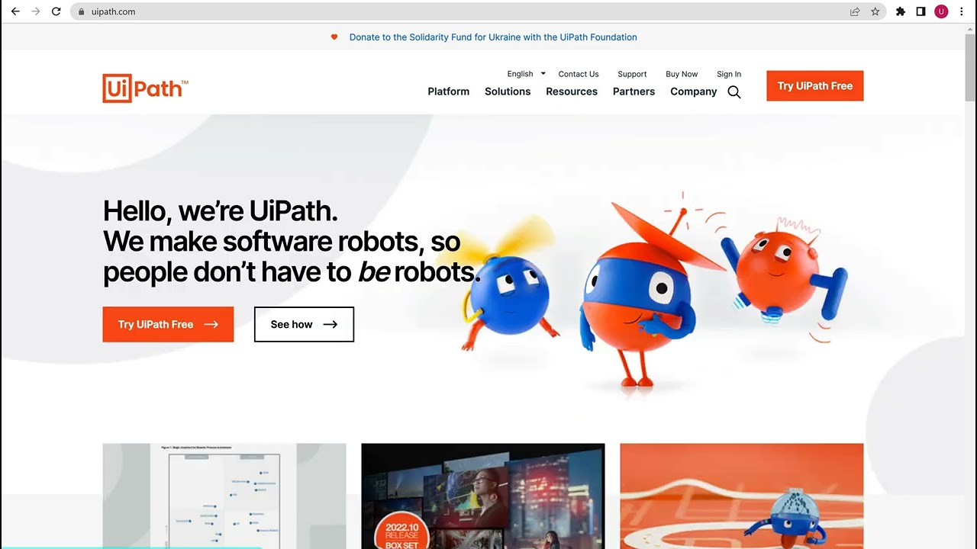Click the UiPath logo
Screen dimensions: 977x549
[x=145, y=88]
